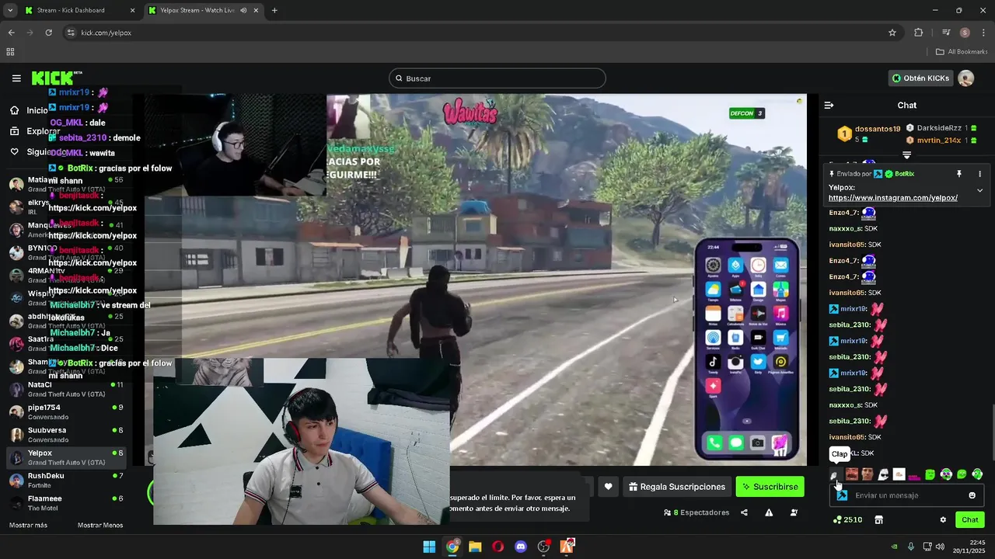Open pinned message three-dot options
The width and height of the screenshot is (995, 559).
(x=979, y=174)
